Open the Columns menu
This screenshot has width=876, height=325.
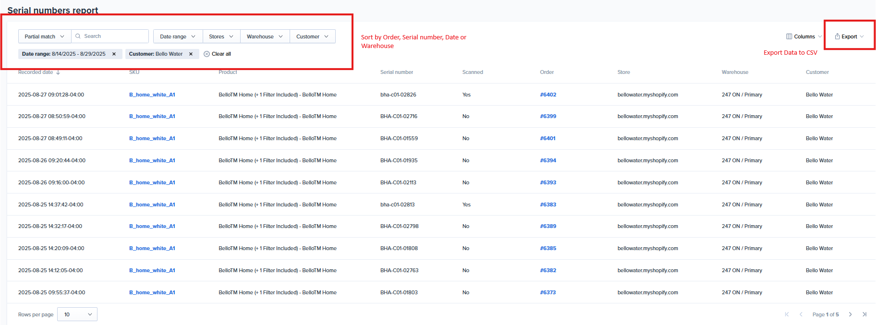804,36
